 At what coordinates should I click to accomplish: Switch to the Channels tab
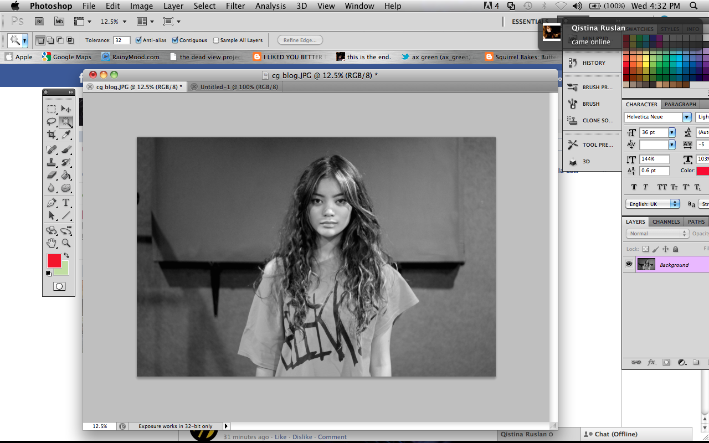click(666, 221)
